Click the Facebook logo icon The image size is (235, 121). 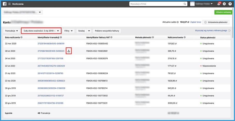(x=4, y=4)
